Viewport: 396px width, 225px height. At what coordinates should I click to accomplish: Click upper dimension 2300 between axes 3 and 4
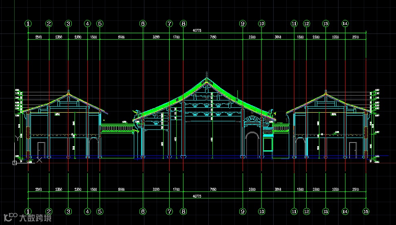coord(78,37)
